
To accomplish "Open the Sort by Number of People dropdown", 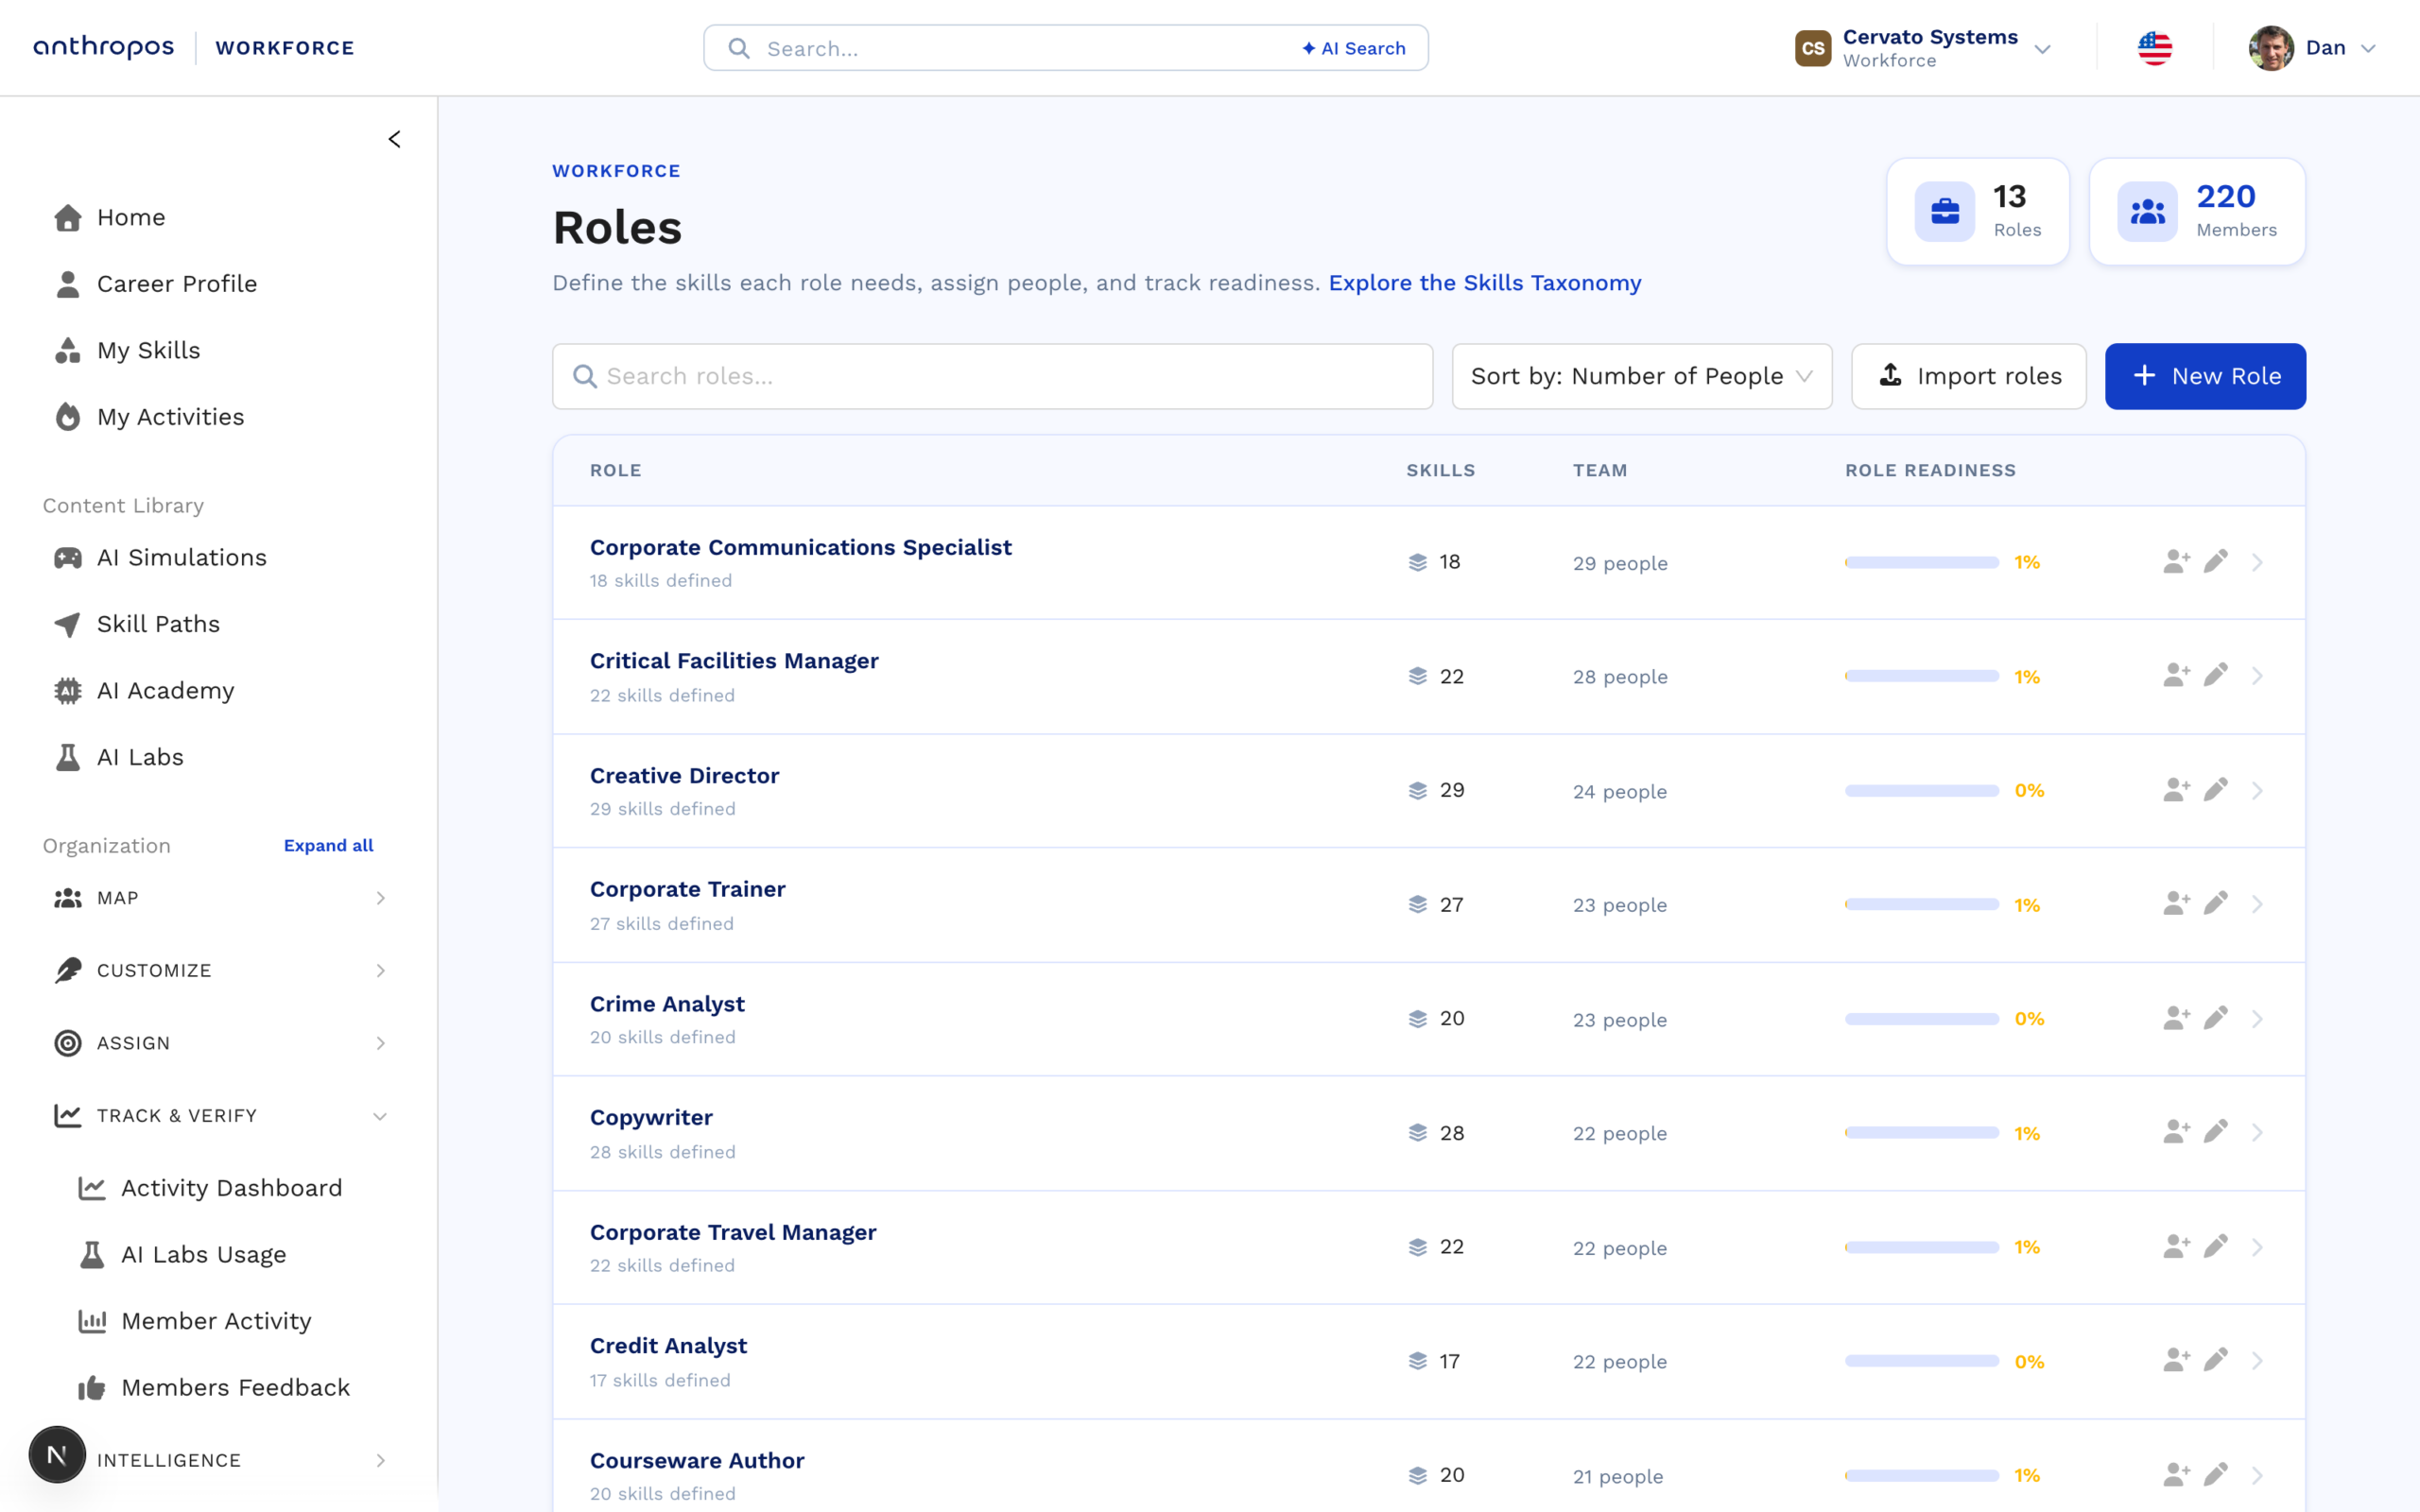I will [x=1641, y=376].
